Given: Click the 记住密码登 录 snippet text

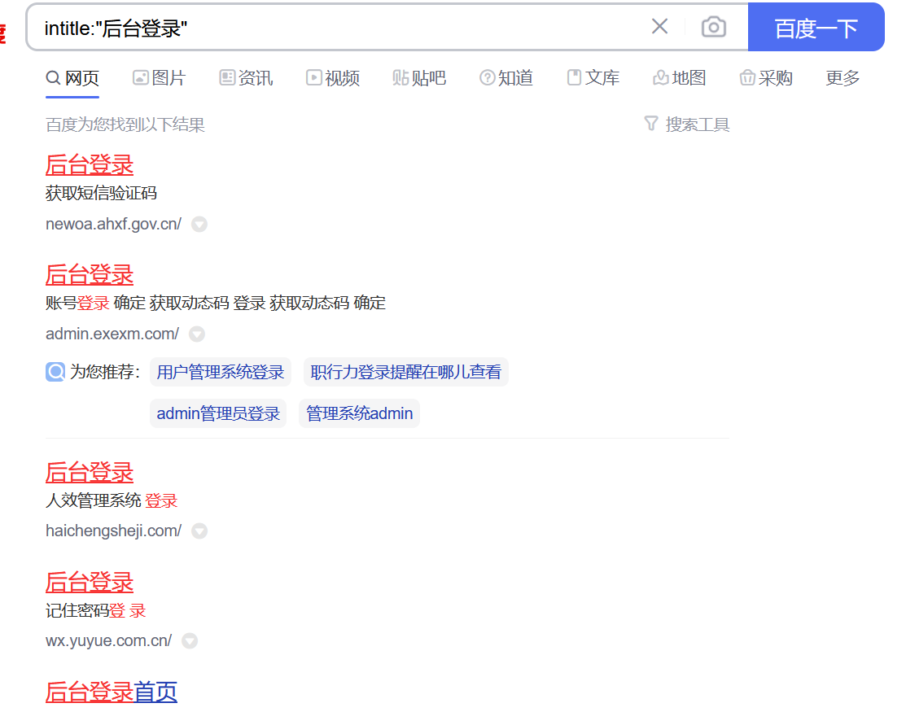Looking at the screenshot, I should (96, 610).
